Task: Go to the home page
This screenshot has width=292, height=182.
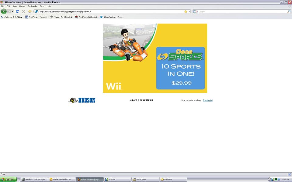Action: [x=30, y=12]
